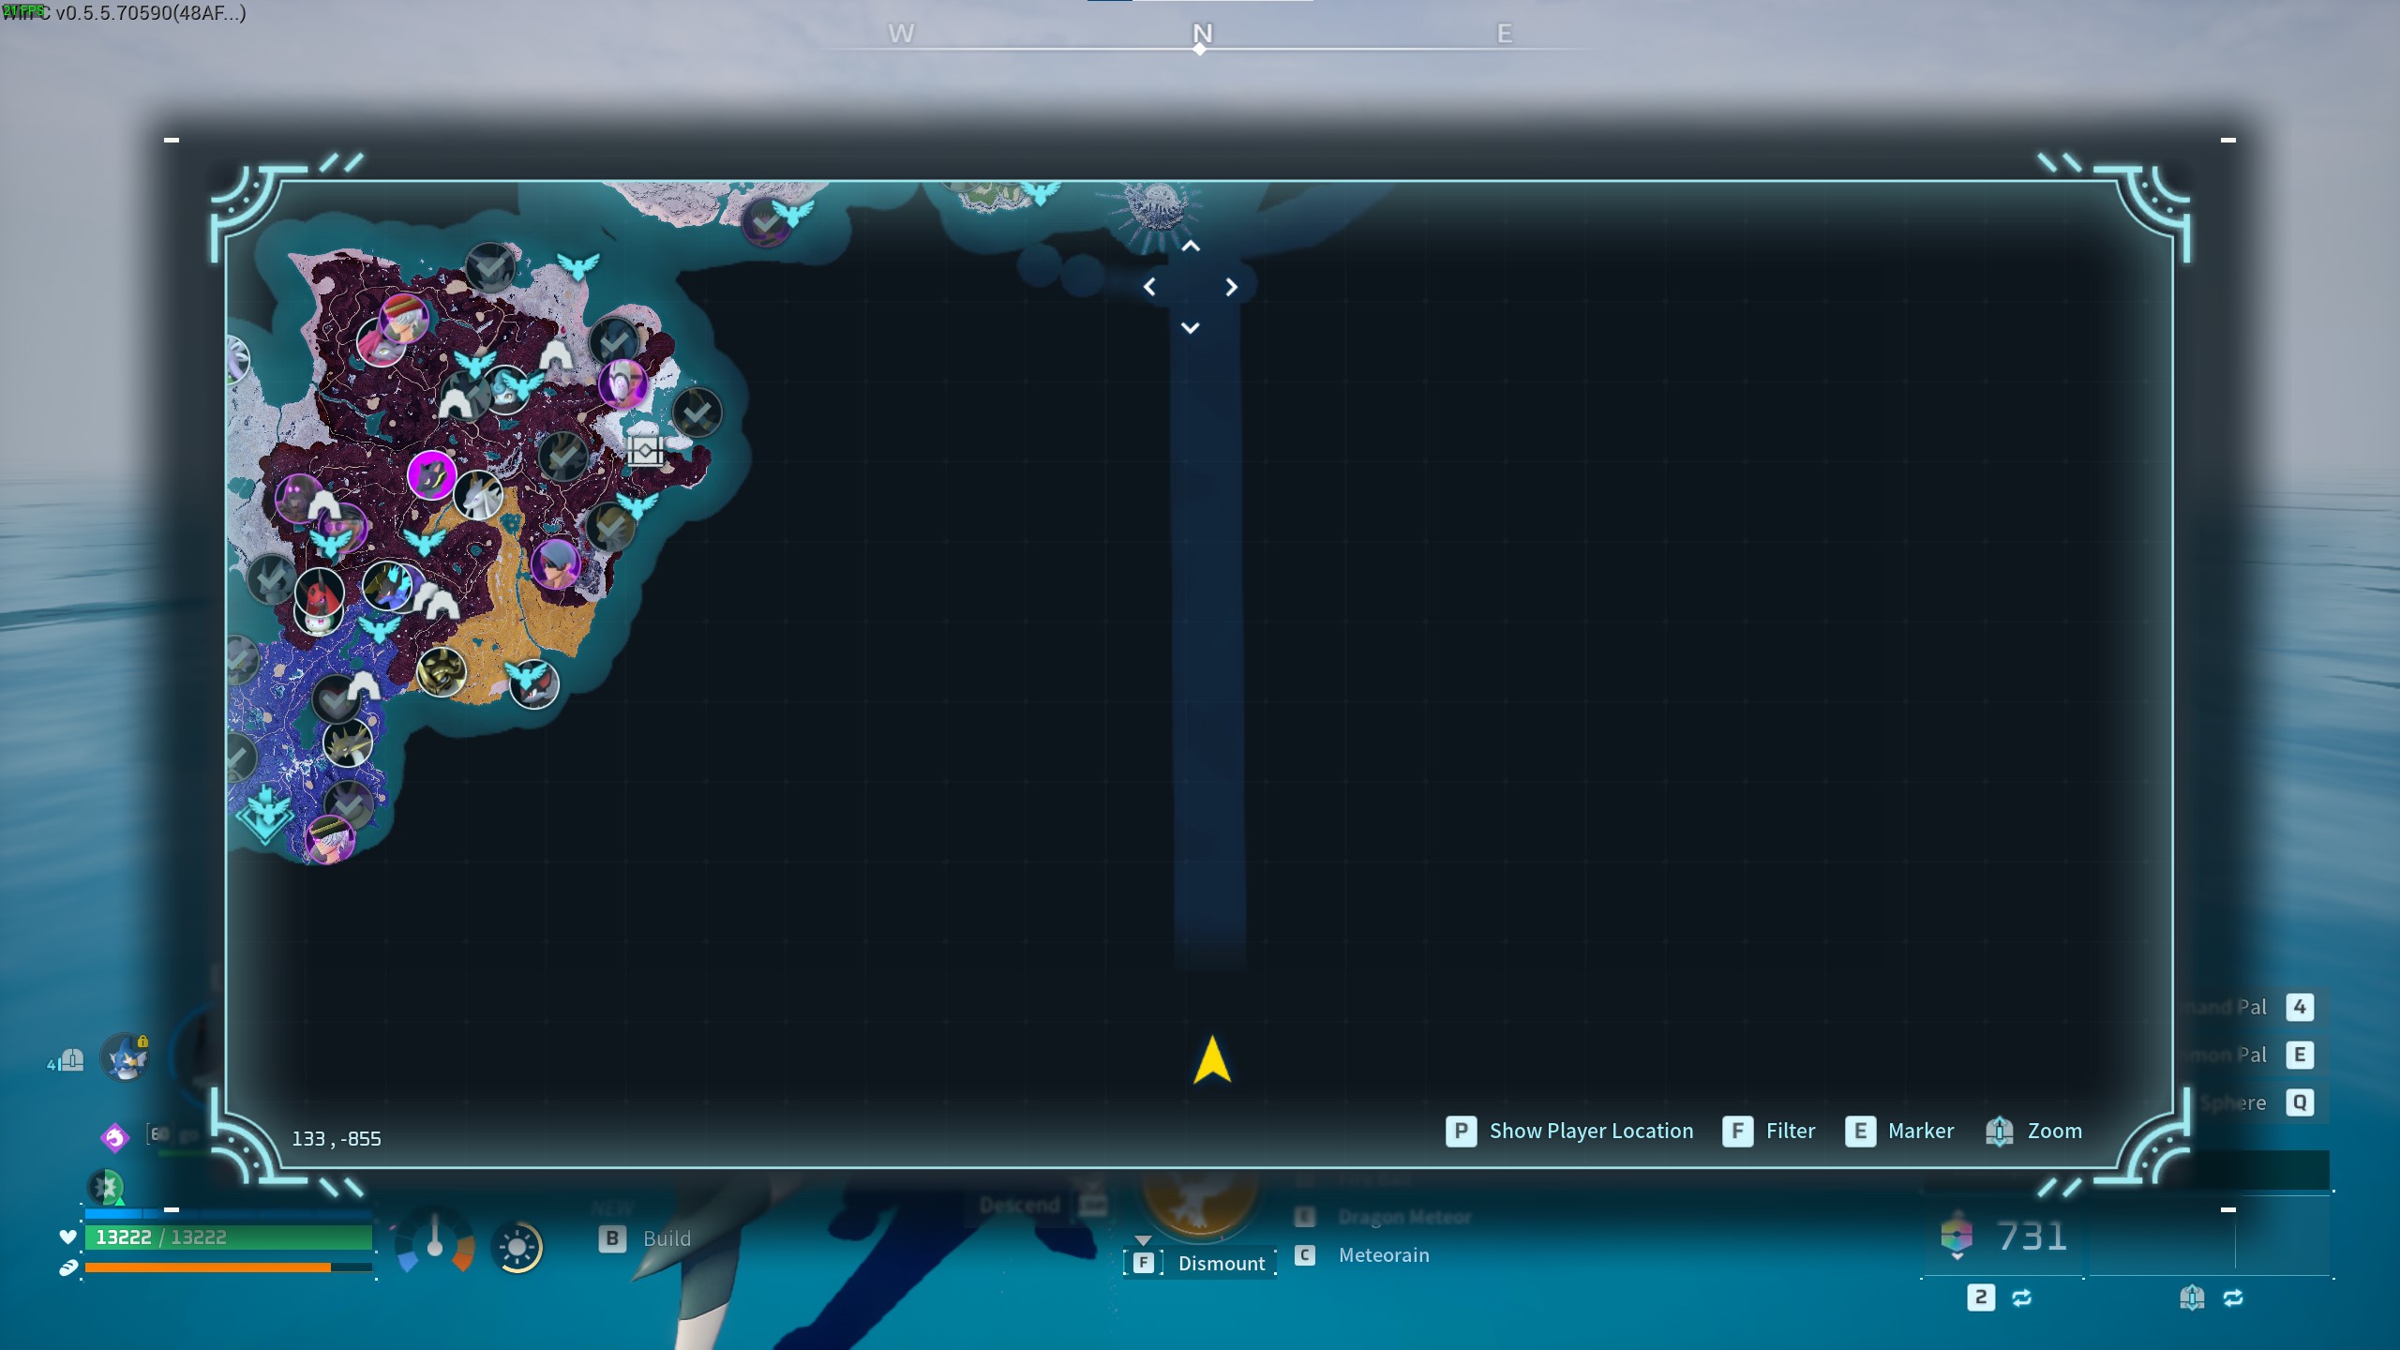Click the blue shield bar above health
This screenshot has width=2400, height=1350.
point(229,1214)
